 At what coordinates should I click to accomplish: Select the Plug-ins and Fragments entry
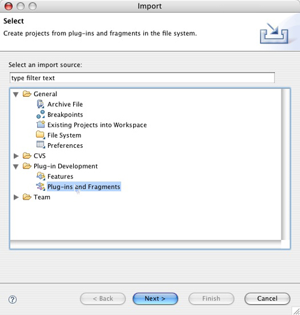(x=84, y=186)
